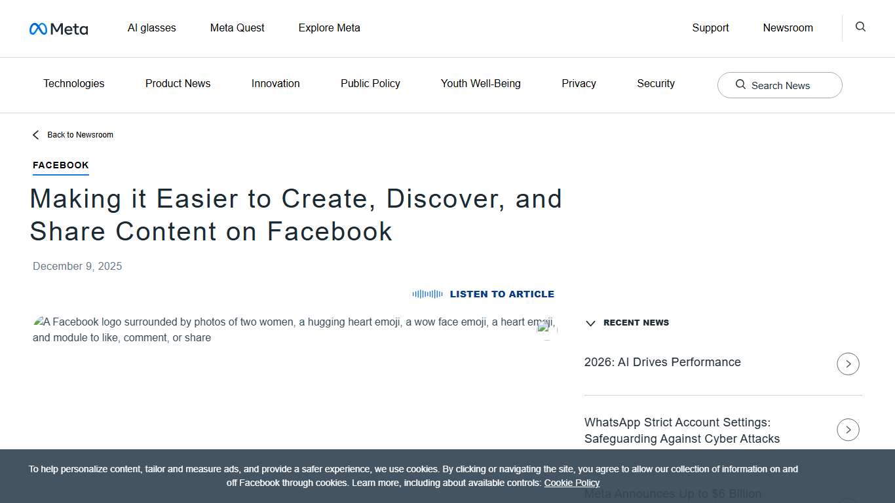Open the Youth Well-Being section
Viewport: 895px width, 503px height.
click(x=480, y=83)
